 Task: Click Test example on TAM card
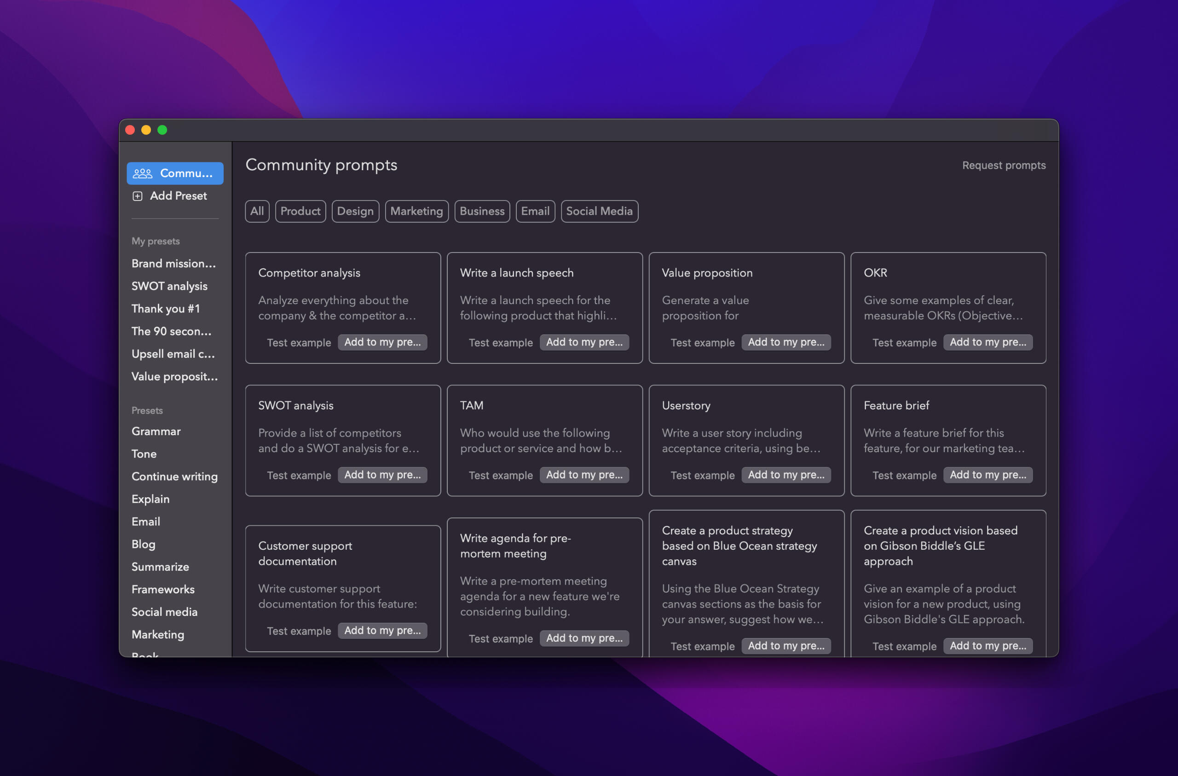(x=500, y=475)
